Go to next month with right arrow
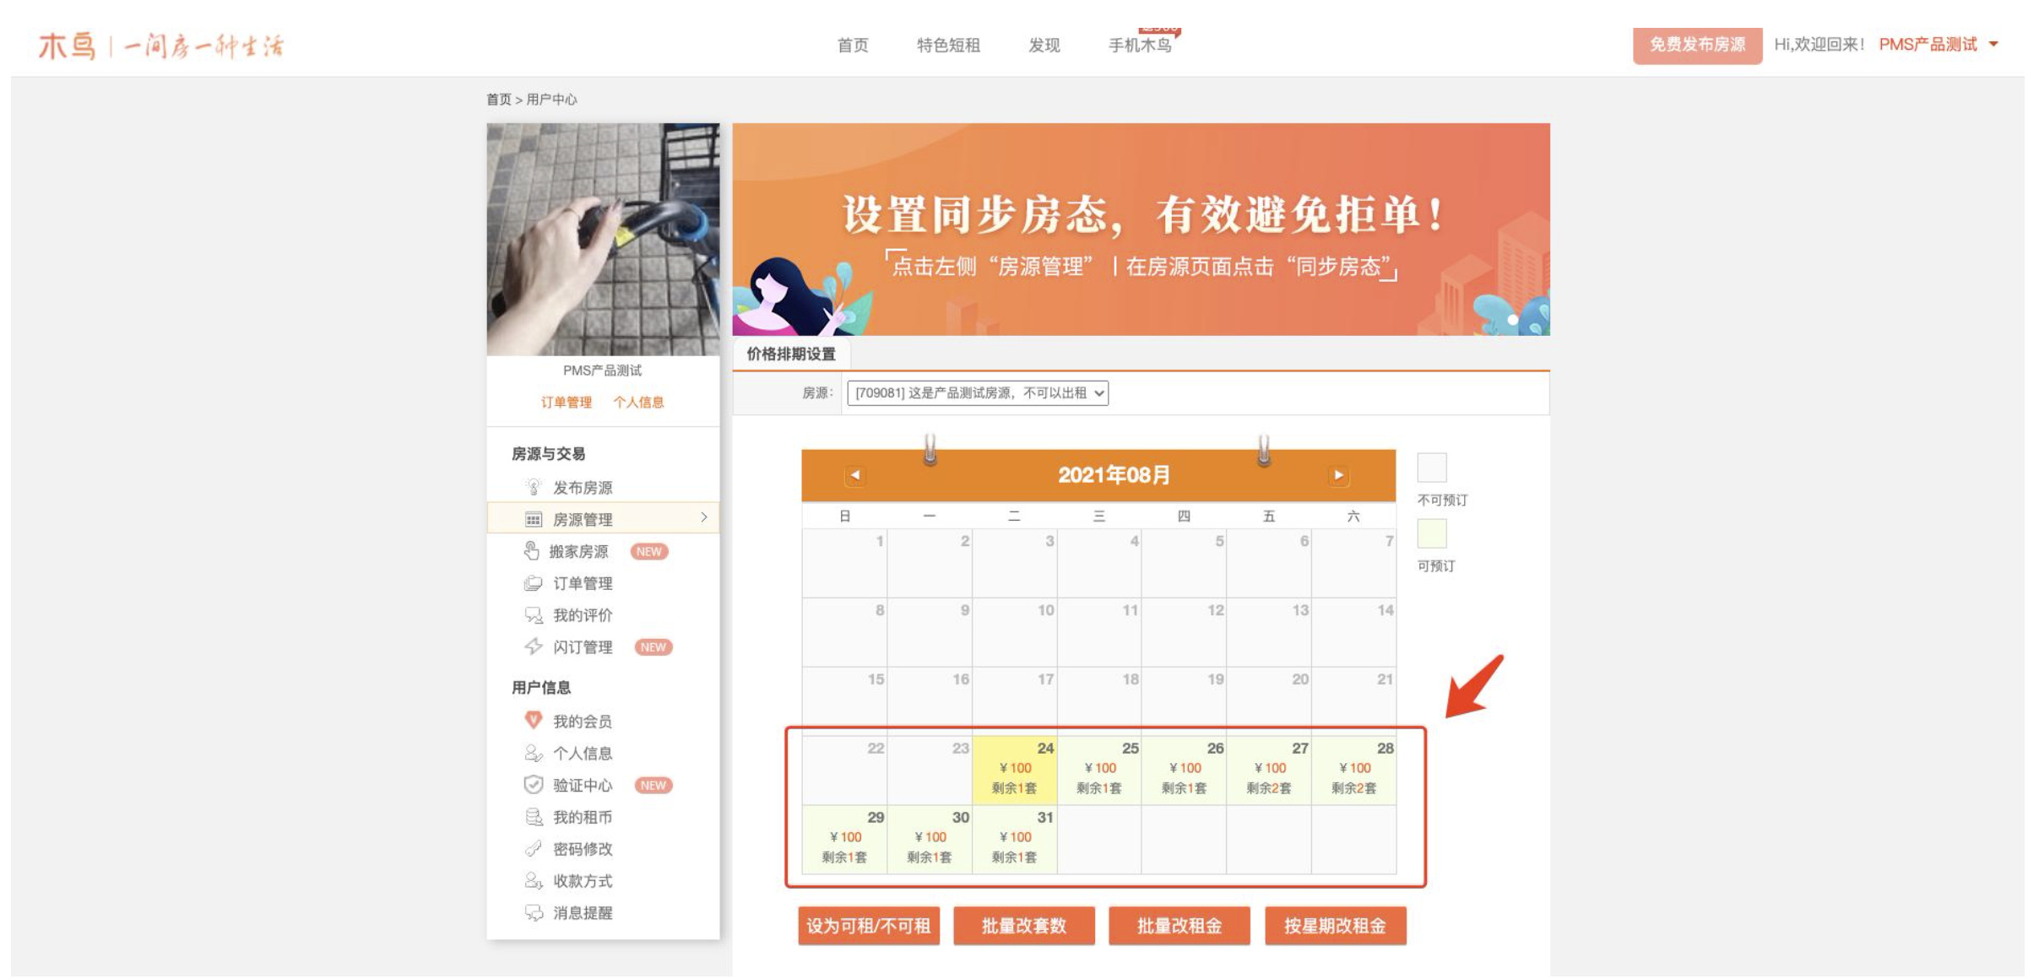 1338,475
